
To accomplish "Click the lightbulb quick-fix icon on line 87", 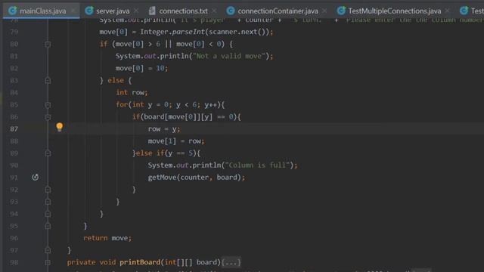I will pos(60,127).
